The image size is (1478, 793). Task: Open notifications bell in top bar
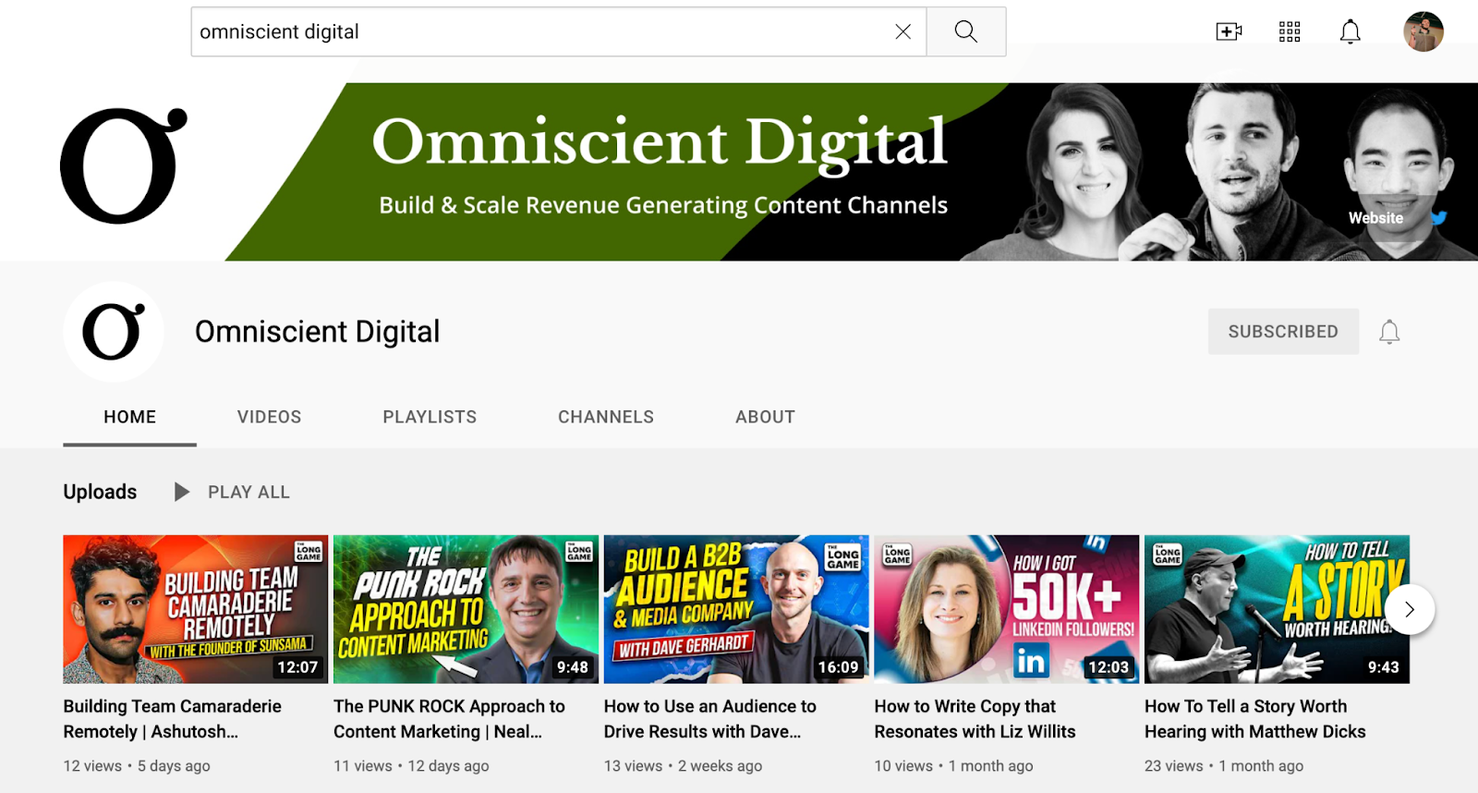tap(1350, 32)
